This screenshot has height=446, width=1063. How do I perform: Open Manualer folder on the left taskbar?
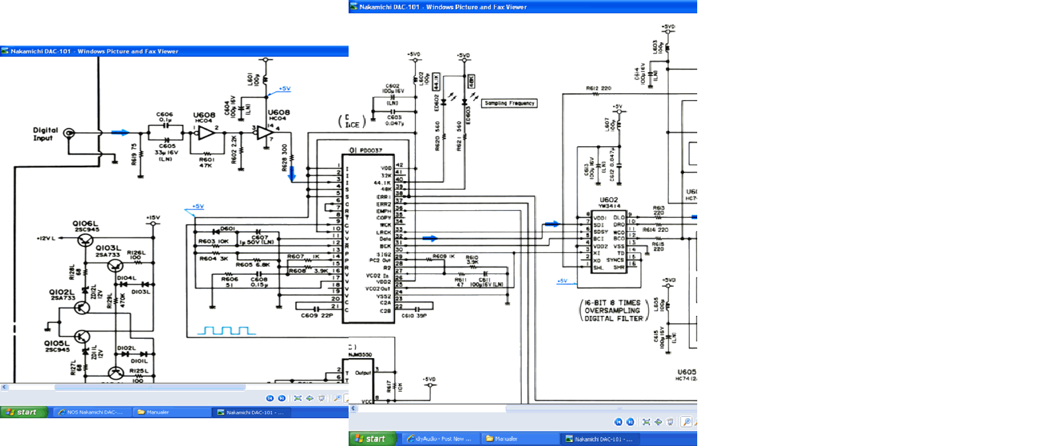point(171,412)
